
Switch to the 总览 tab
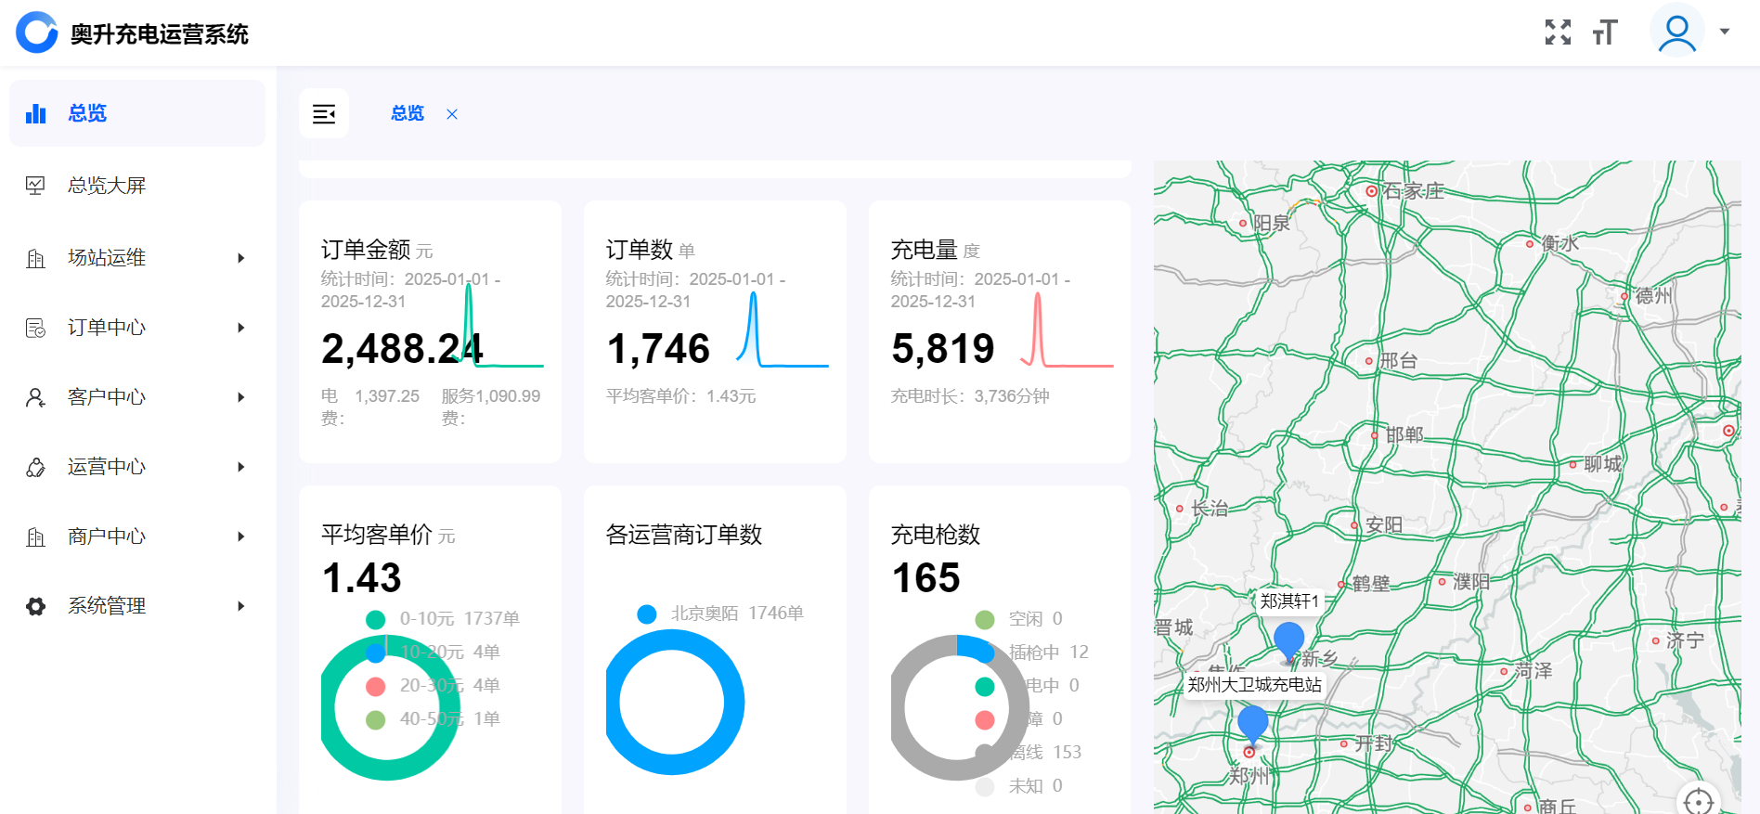click(407, 114)
